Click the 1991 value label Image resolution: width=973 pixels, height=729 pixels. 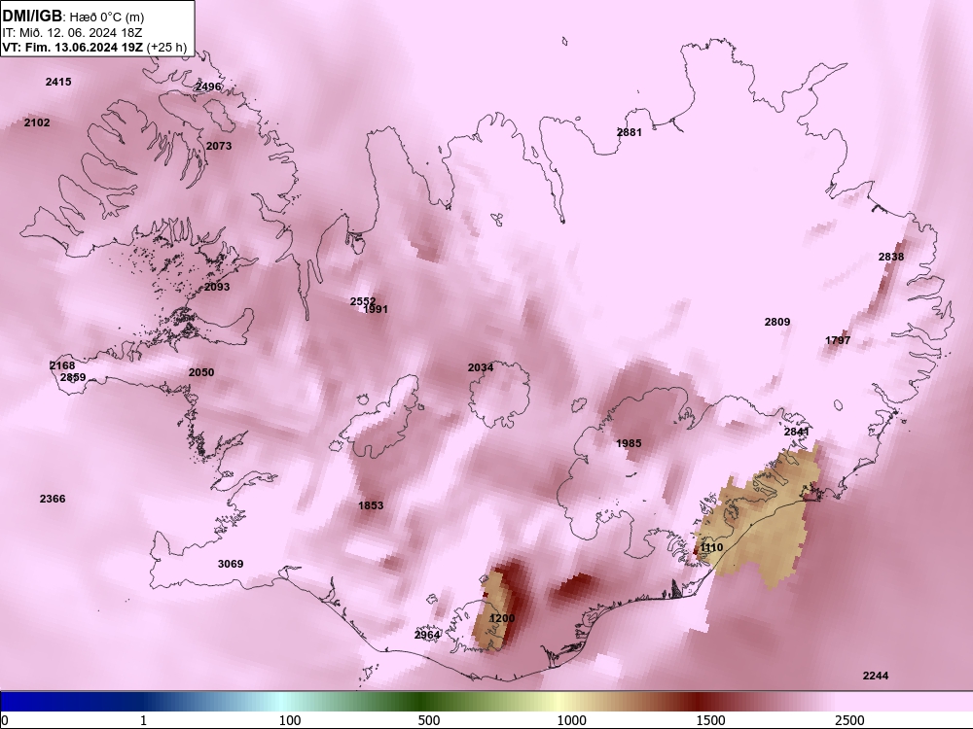(376, 309)
